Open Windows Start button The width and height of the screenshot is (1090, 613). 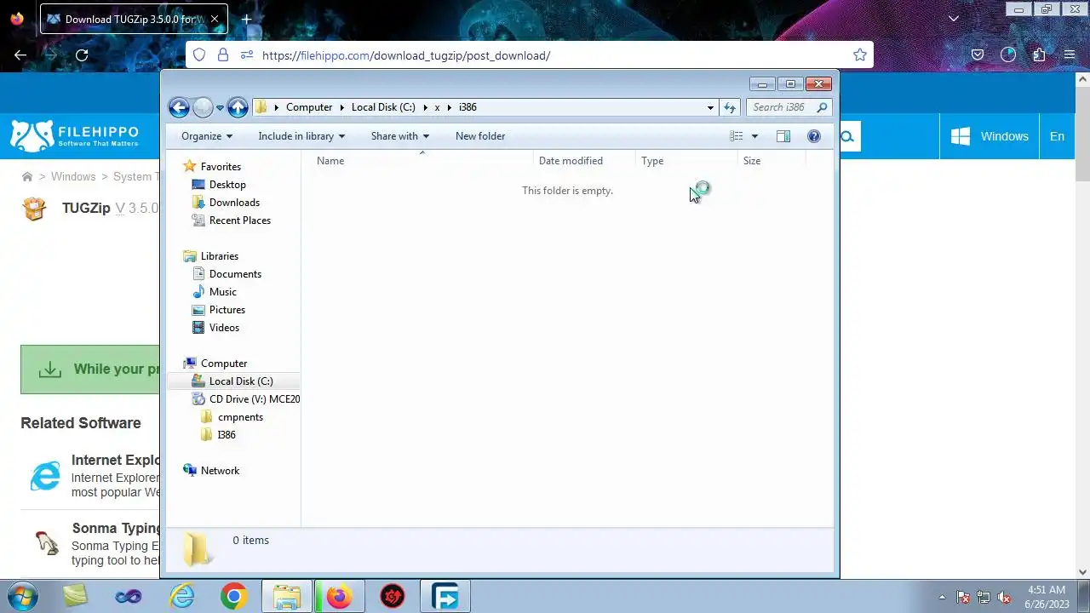21,596
